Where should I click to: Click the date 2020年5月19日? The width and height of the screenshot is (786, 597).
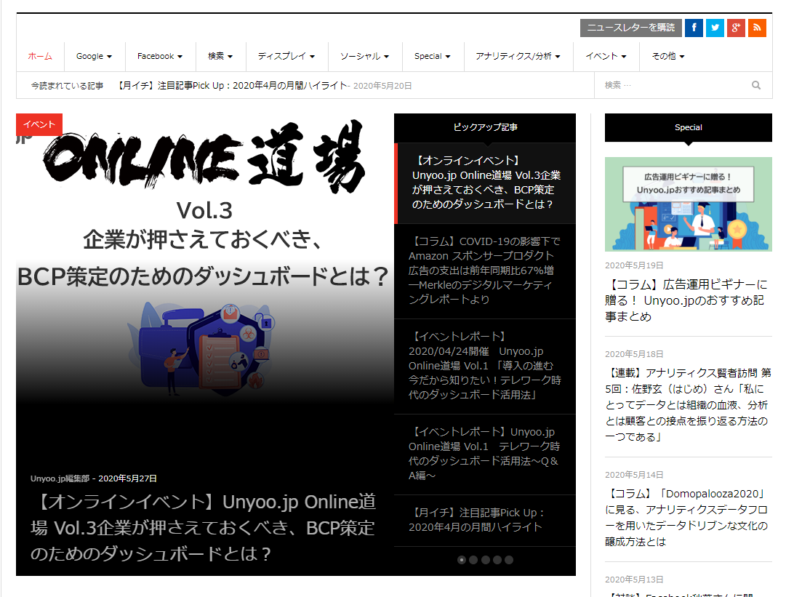pos(634,265)
